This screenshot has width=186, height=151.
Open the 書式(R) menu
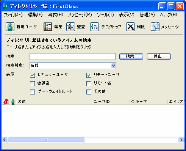55,15
